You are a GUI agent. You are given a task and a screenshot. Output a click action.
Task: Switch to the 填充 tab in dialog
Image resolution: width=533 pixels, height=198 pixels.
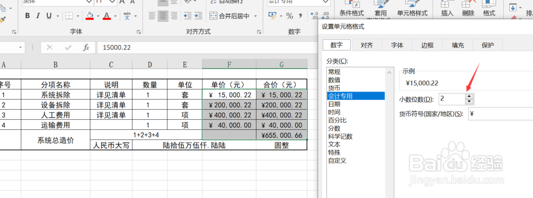tap(457, 45)
